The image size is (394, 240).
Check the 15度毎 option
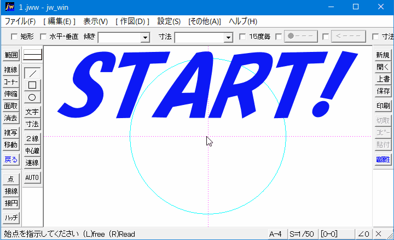pos(242,37)
